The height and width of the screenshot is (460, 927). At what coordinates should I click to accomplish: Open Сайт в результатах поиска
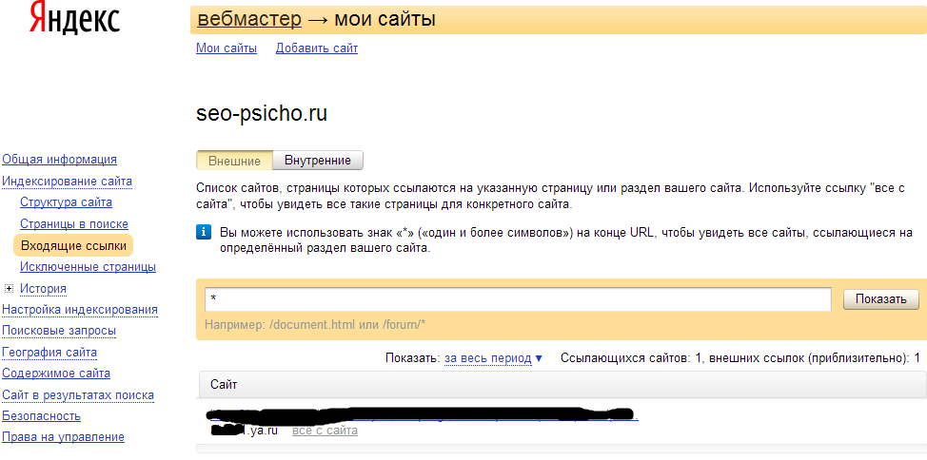(78, 395)
